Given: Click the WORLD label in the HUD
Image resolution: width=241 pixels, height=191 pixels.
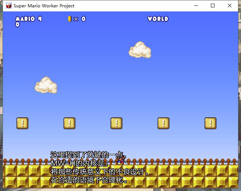Looking at the screenshot, I should pyautogui.click(x=158, y=19).
